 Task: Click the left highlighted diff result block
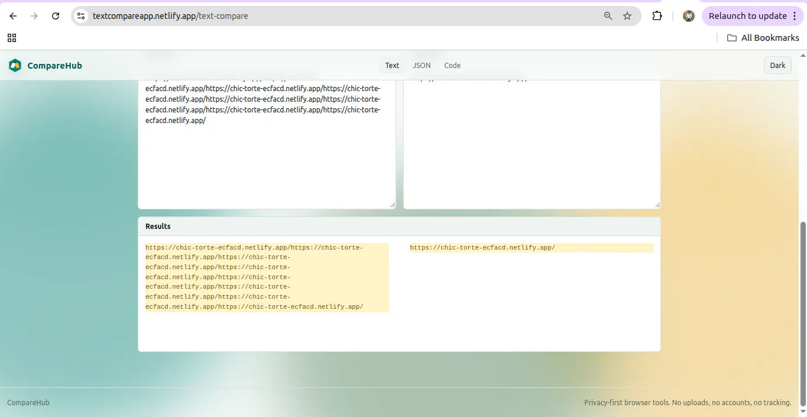click(267, 277)
